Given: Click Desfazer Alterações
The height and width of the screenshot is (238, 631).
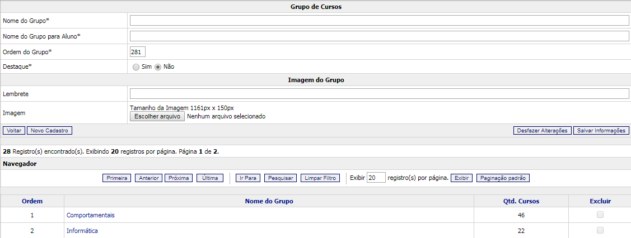Looking at the screenshot, I should tap(541, 131).
